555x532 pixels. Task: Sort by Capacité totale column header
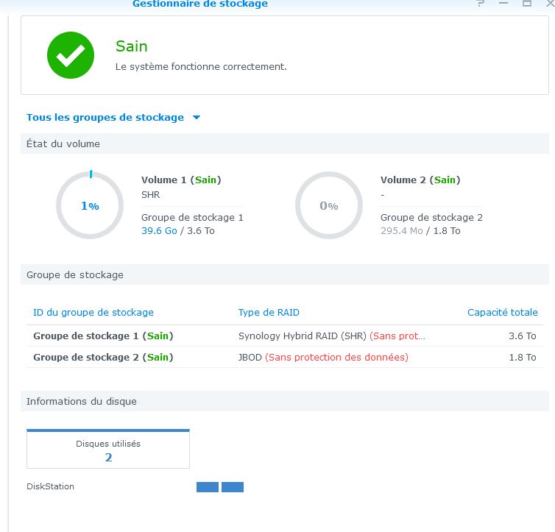click(502, 312)
